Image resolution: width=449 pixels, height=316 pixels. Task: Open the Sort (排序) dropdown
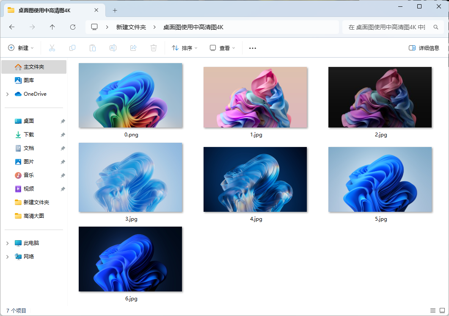[x=185, y=48]
